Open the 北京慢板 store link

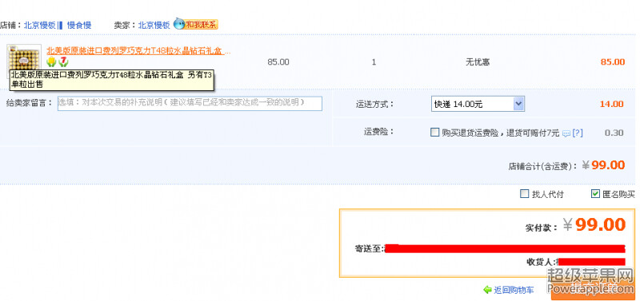(x=39, y=26)
